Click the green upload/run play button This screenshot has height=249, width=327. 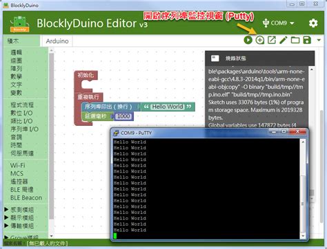(x=248, y=40)
